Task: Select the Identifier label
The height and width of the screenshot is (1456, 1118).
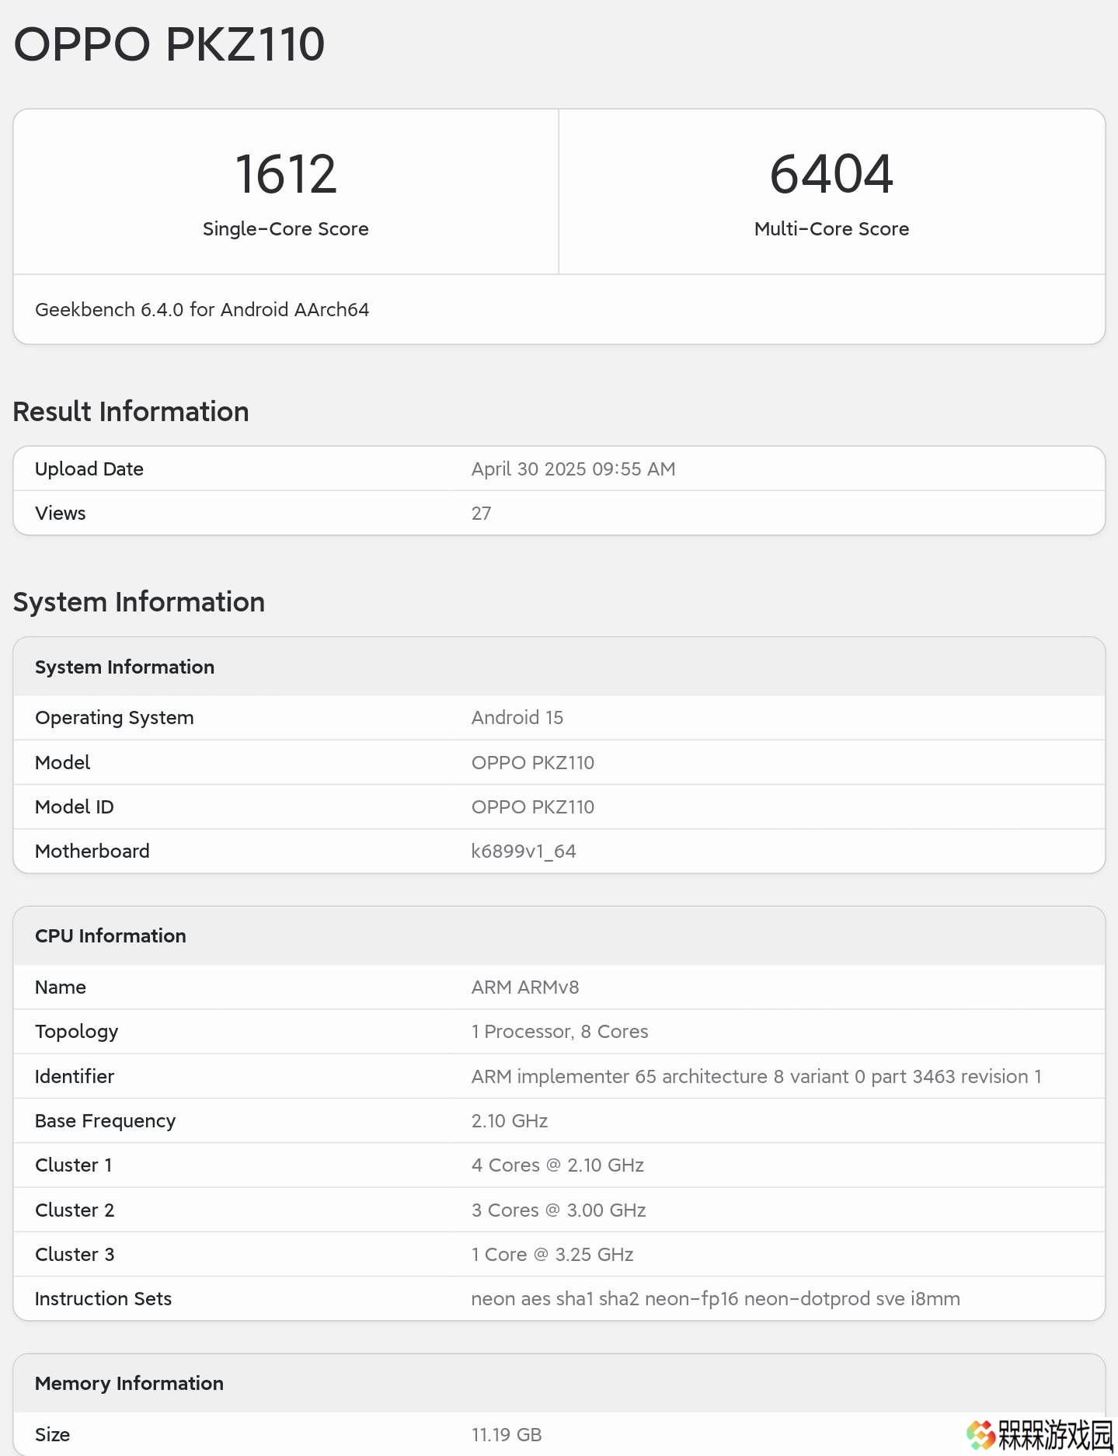Action: 75,1077
